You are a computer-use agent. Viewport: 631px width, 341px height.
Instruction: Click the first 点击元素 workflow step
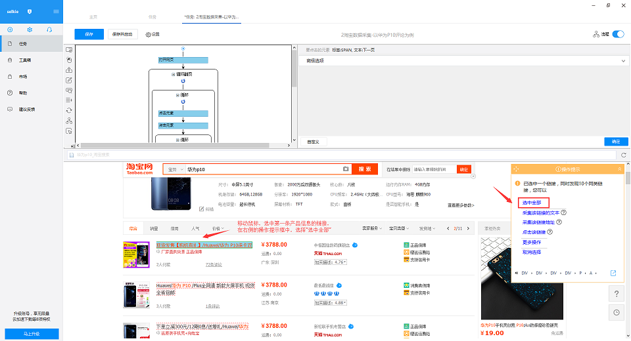tap(183, 113)
